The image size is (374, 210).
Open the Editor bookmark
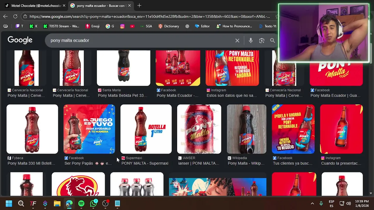coord(202,26)
